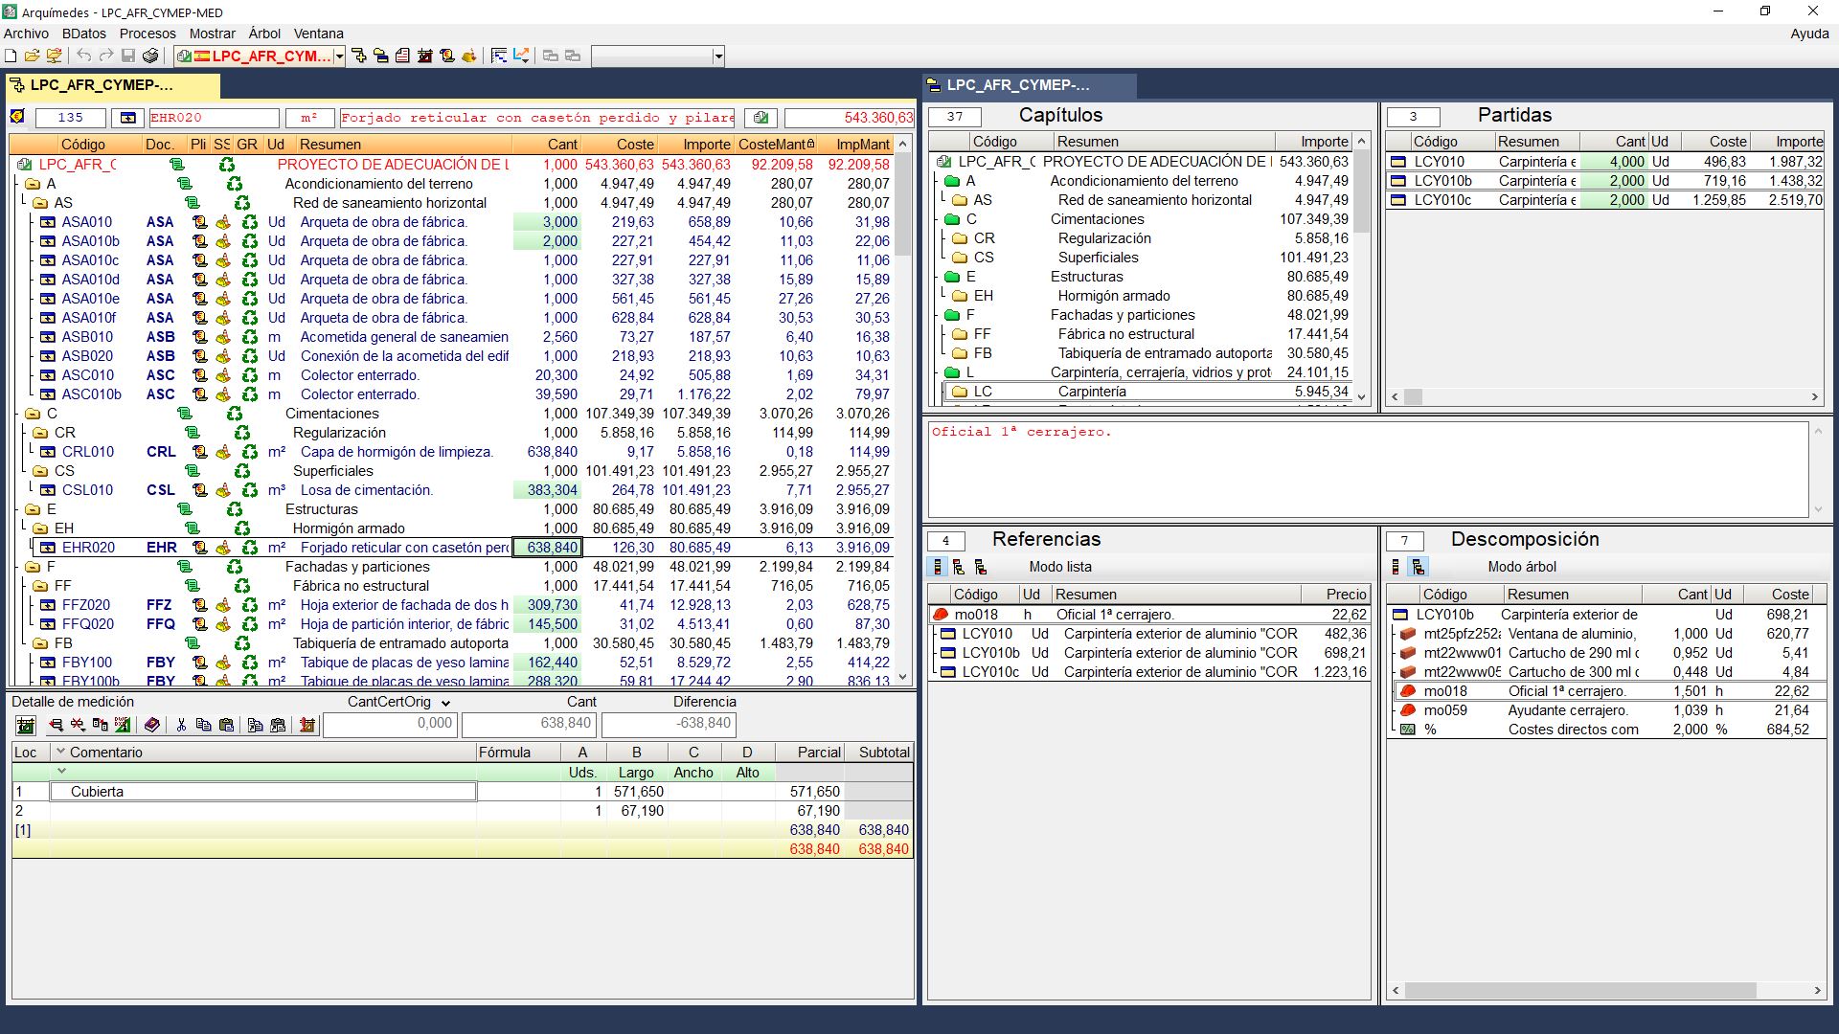The image size is (1839, 1034).
Task: Click the euro tag icon beside 135 field
Action: tap(17, 117)
